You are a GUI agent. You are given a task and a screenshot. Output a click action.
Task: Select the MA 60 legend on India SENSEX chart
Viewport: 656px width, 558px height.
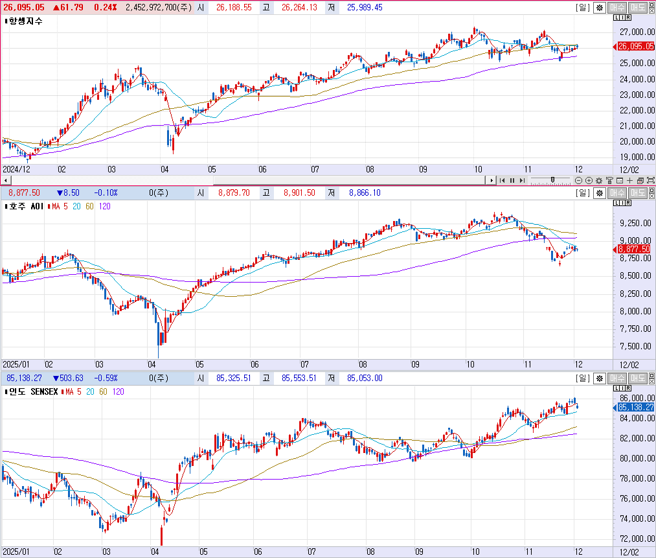click(x=103, y=392)
